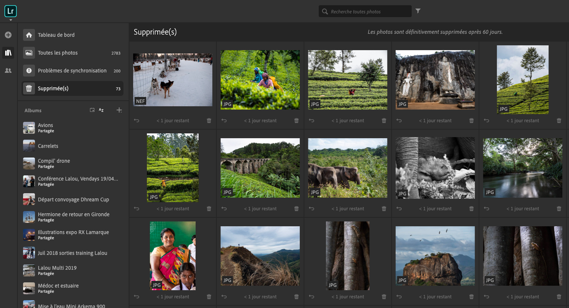Screen dimensions: 569x308
Task: Delete the Sigiriya rock photo
Action: coord(472,296)
